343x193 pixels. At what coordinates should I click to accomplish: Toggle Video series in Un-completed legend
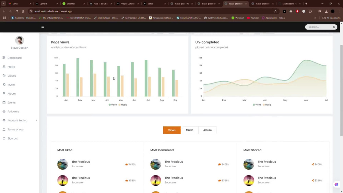257,105
